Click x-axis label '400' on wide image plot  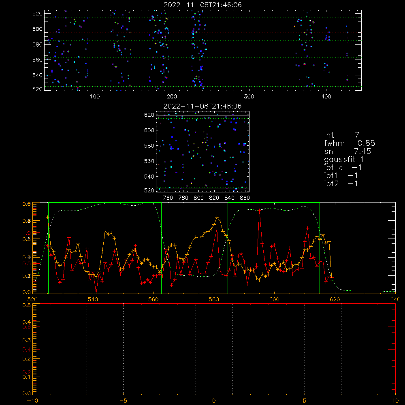(326, 97)
